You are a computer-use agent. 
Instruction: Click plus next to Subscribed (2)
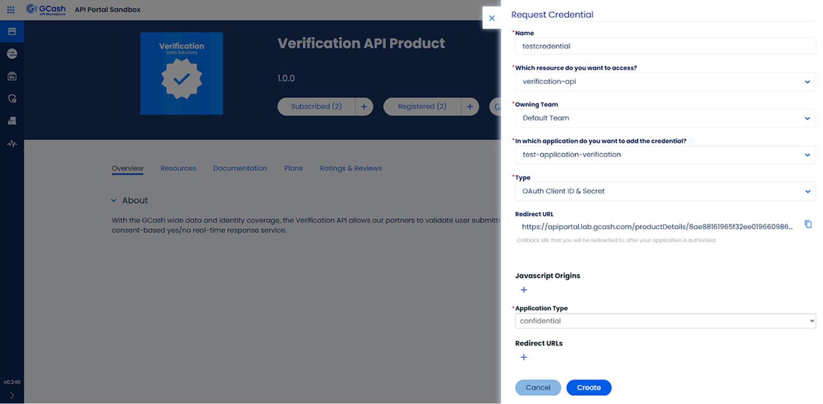[364, 106]
